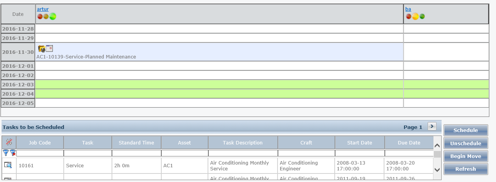
Task: Open details for job 10161 magnifier icon
Action: point(8,165)
